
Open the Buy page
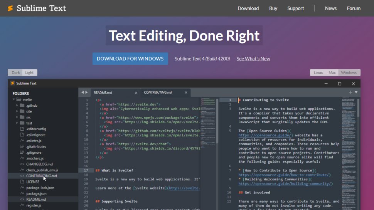click(273, 8)
